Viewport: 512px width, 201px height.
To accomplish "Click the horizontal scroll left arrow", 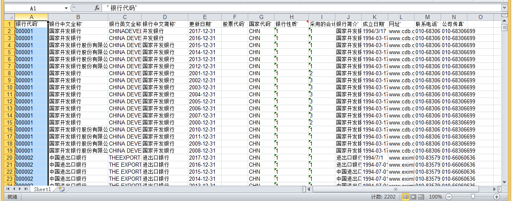I will coord(309,189).
